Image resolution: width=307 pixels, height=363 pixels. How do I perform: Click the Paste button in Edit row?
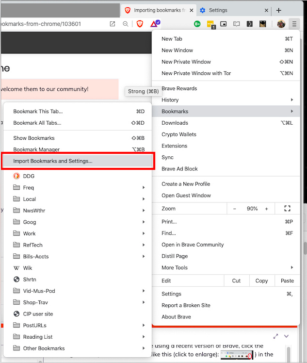coord(287,280)
